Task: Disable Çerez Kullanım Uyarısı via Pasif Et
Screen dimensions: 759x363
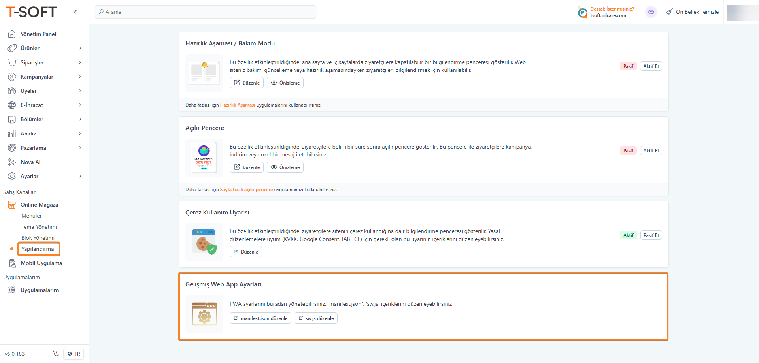Action: pos(651,235)
